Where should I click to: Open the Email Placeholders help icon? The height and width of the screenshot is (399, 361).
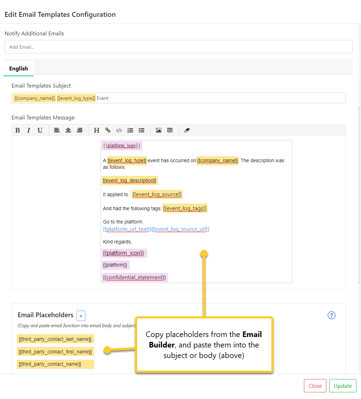[x=331, y=315]
